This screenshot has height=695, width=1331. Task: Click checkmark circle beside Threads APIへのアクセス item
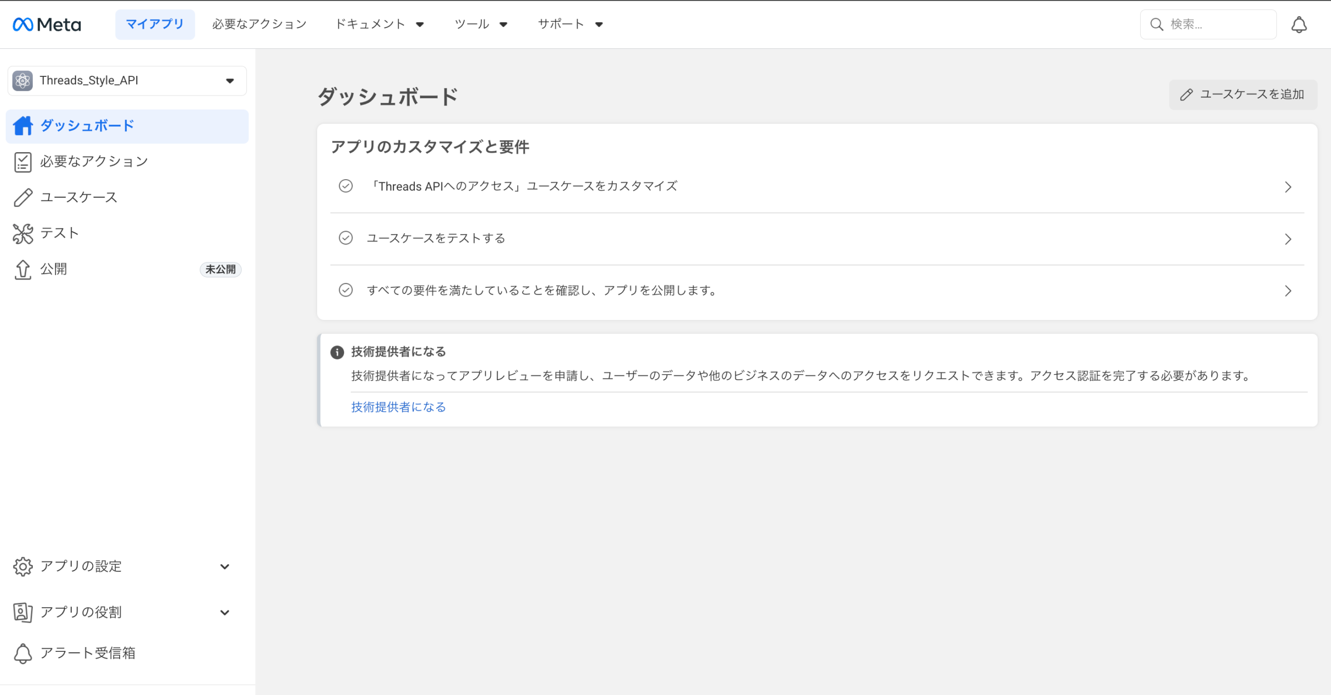(x=346, y=186)
